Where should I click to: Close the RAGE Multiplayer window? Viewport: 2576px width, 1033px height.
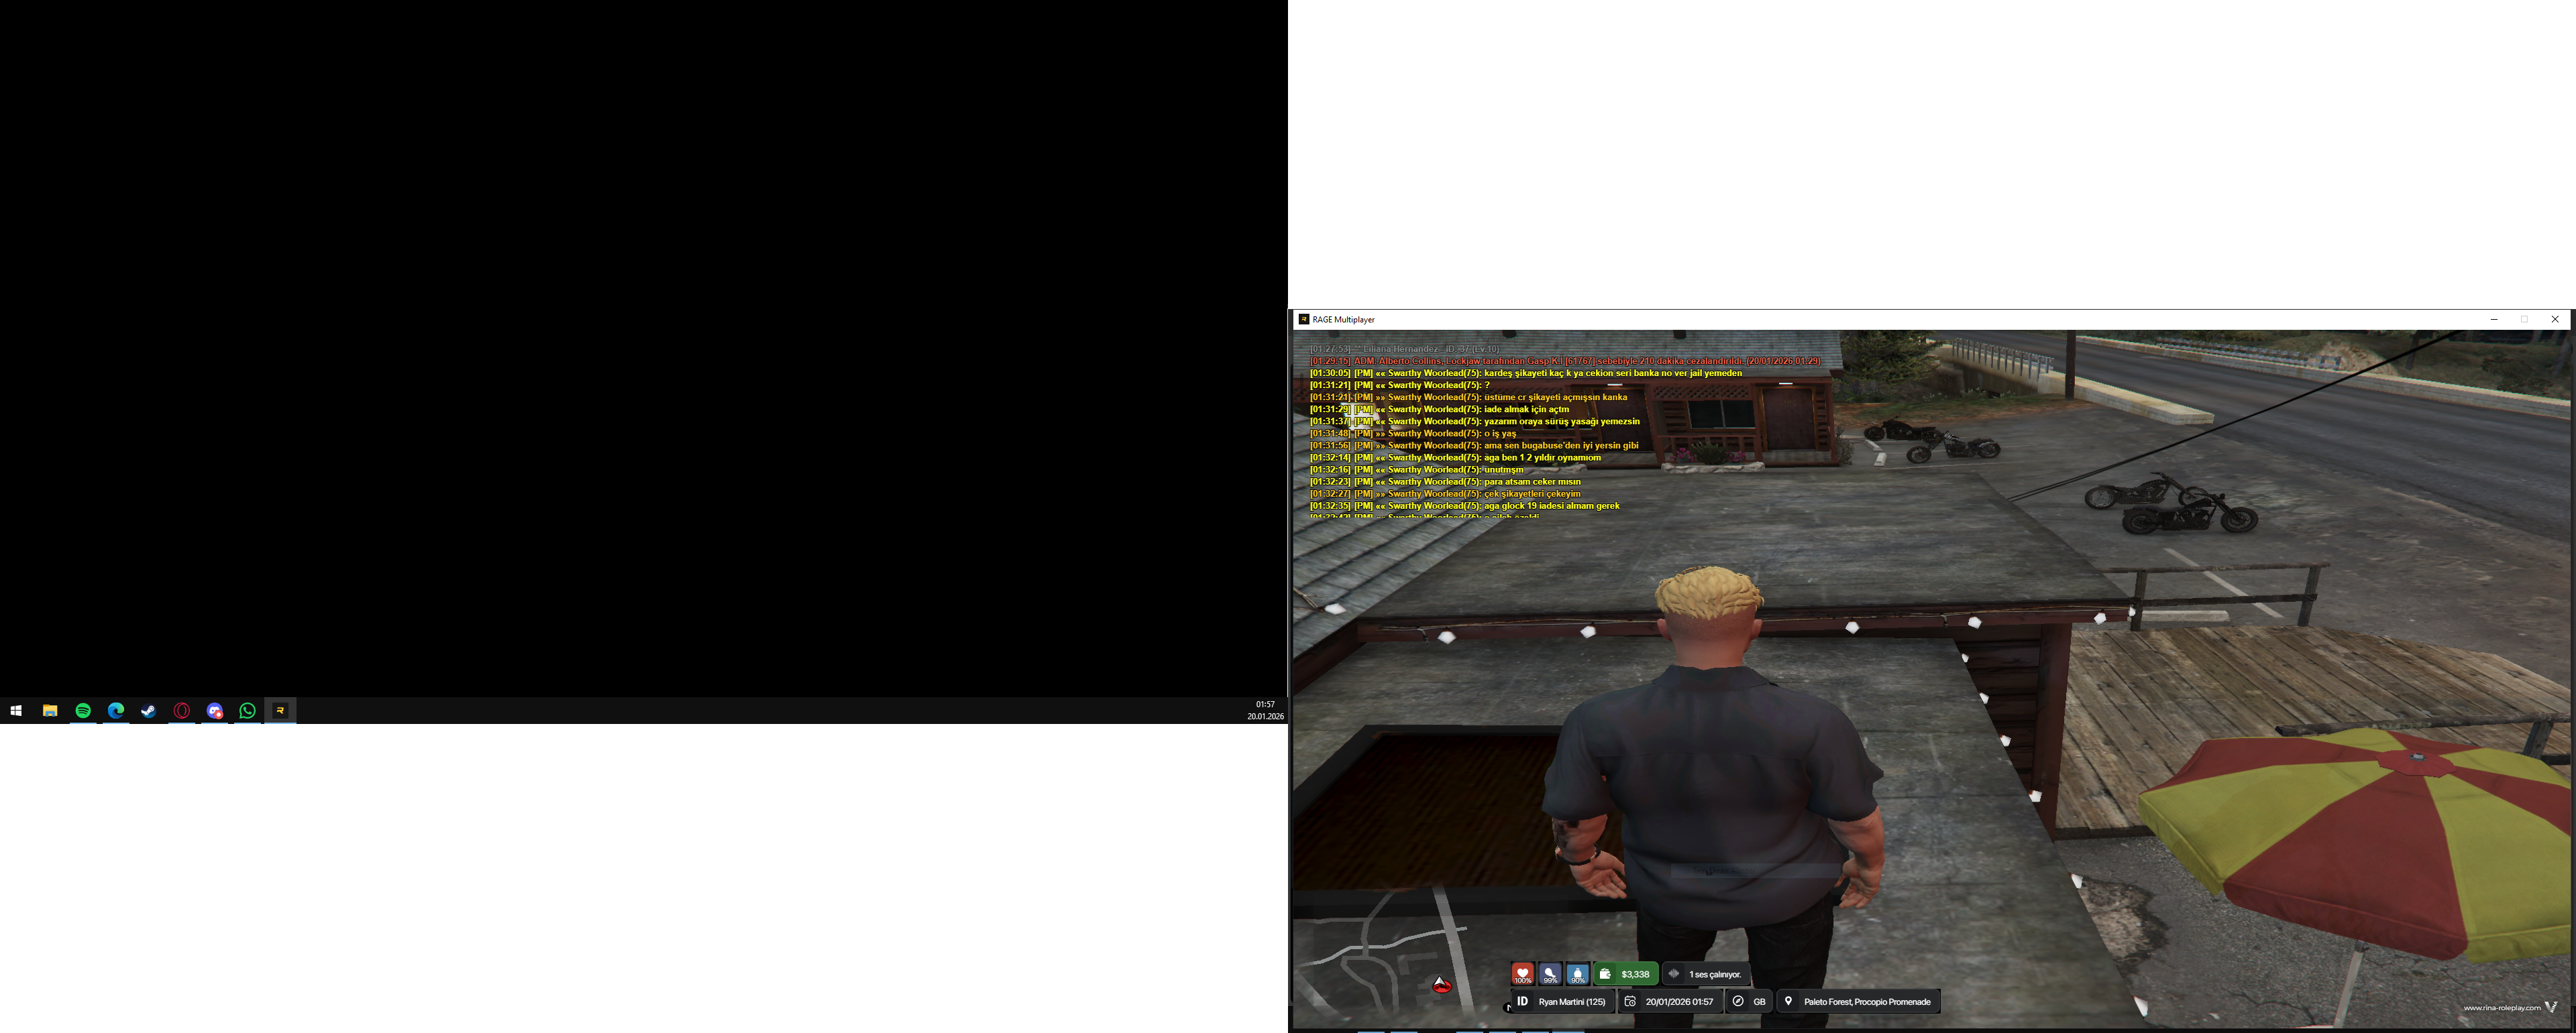tap(2555, 320)
